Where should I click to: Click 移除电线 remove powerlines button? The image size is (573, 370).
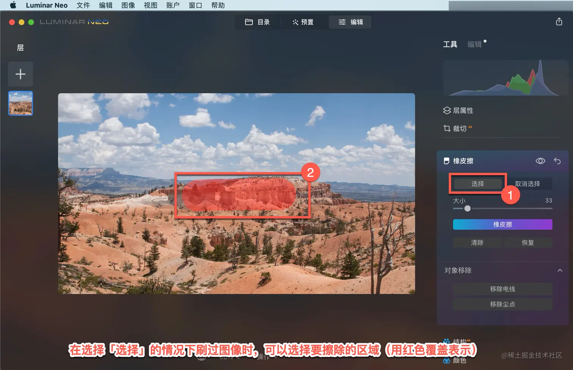click(503, 289)
